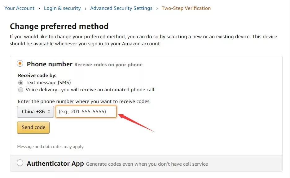Click the "Text message (SMS)" label text

(x=48, y=83)
